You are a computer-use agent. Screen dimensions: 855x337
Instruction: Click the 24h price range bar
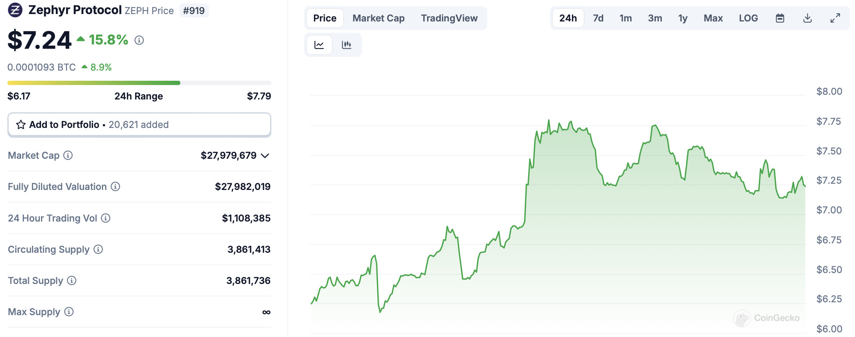tap(139, 83)
